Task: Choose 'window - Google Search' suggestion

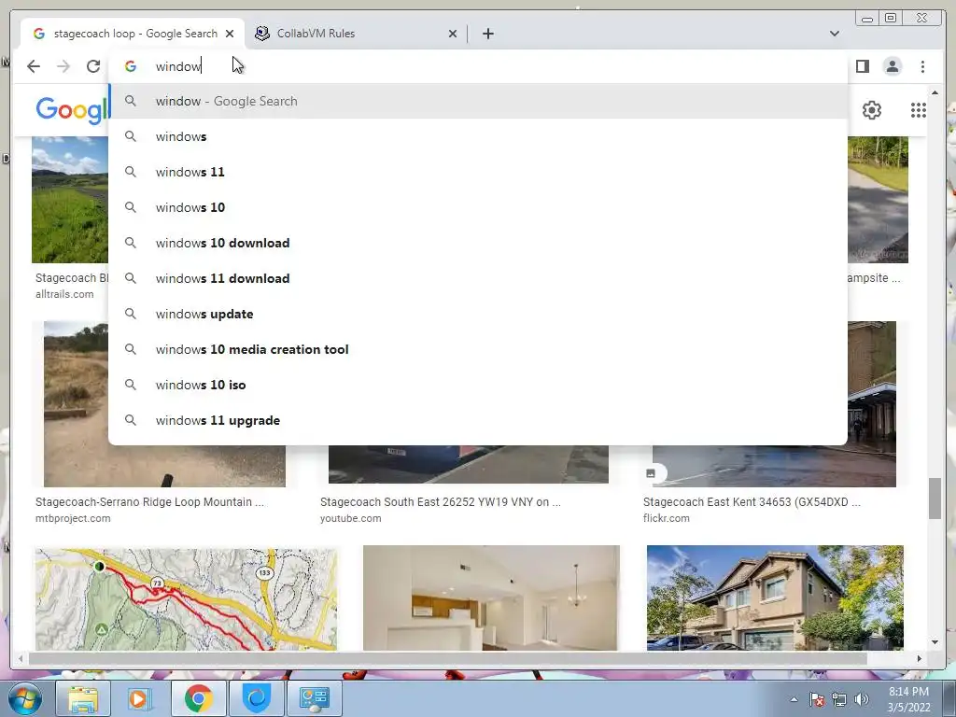Action: 478,101
